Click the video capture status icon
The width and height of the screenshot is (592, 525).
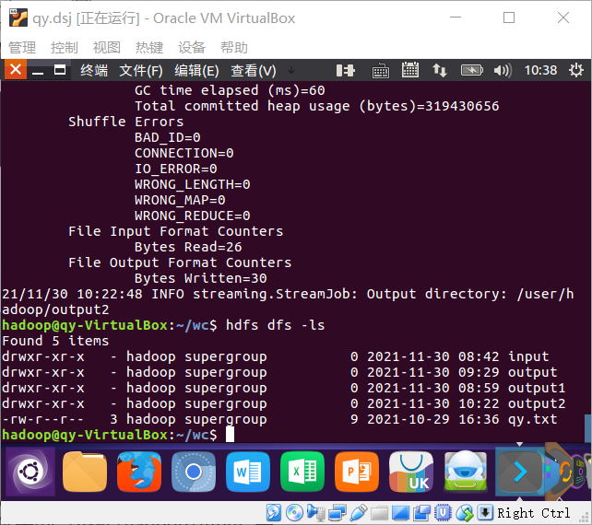[421, 513]
